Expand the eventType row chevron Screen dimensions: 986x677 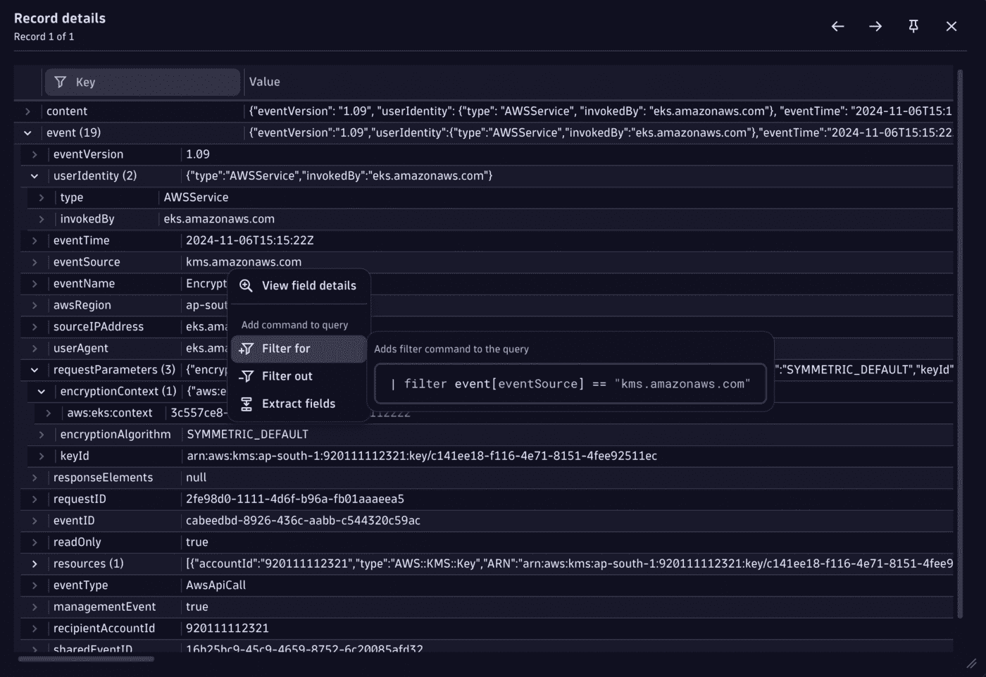coord(35,585)
